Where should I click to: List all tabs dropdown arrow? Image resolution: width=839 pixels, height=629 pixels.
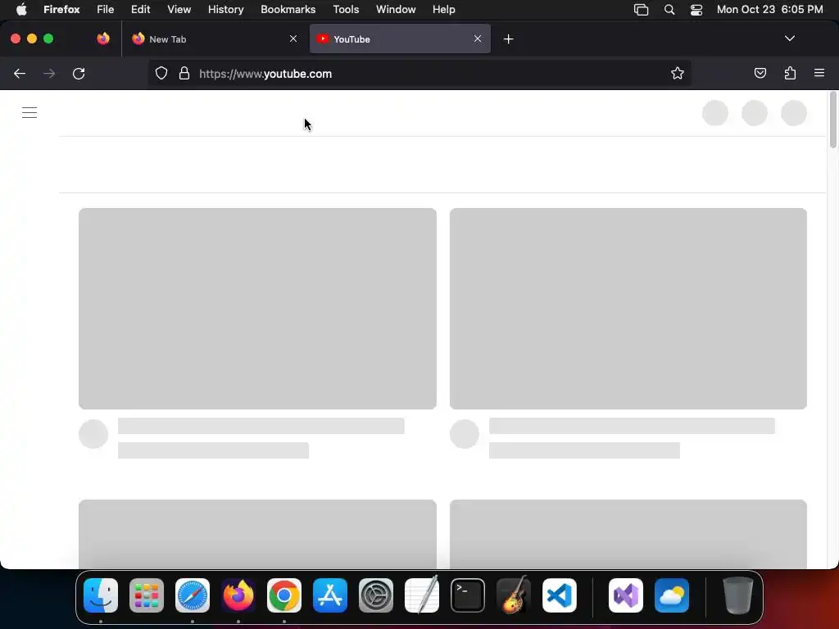[x=789, y=38]
